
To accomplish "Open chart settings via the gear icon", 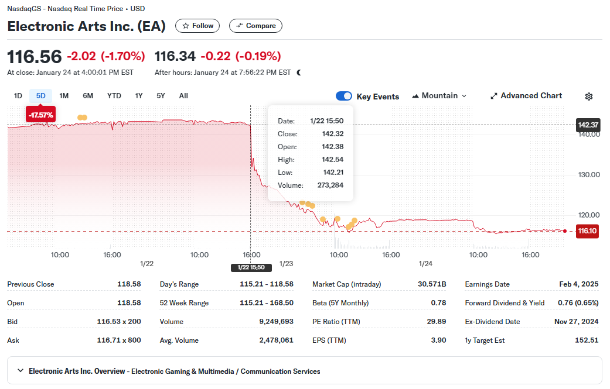I will 588,96.
